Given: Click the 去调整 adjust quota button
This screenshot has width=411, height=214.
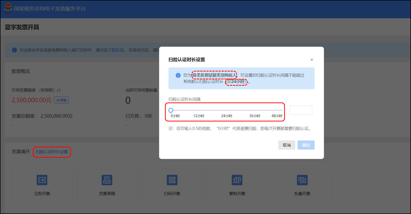Looking at the screenshot, I should pos(61,100).
